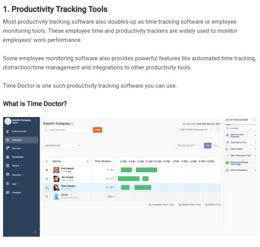Click Mary Sample's photo
This screenshot has width=260, height=247.
click(57, 188)
